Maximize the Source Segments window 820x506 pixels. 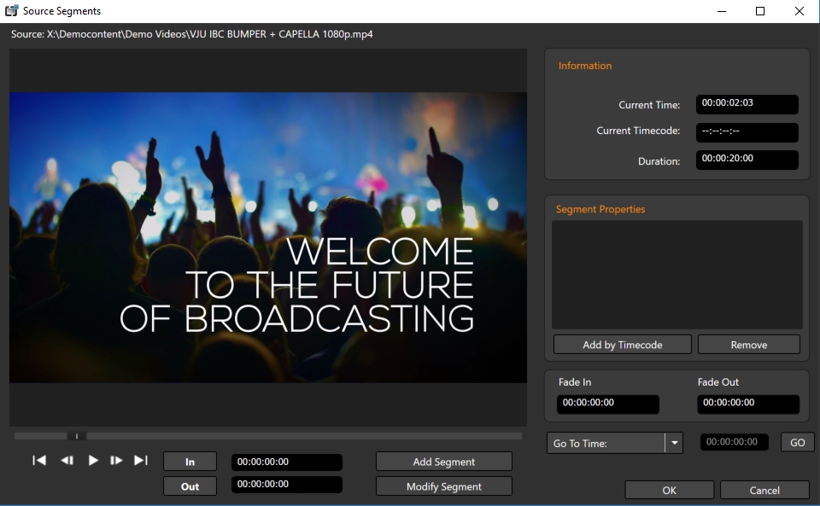tap(760, 11)
